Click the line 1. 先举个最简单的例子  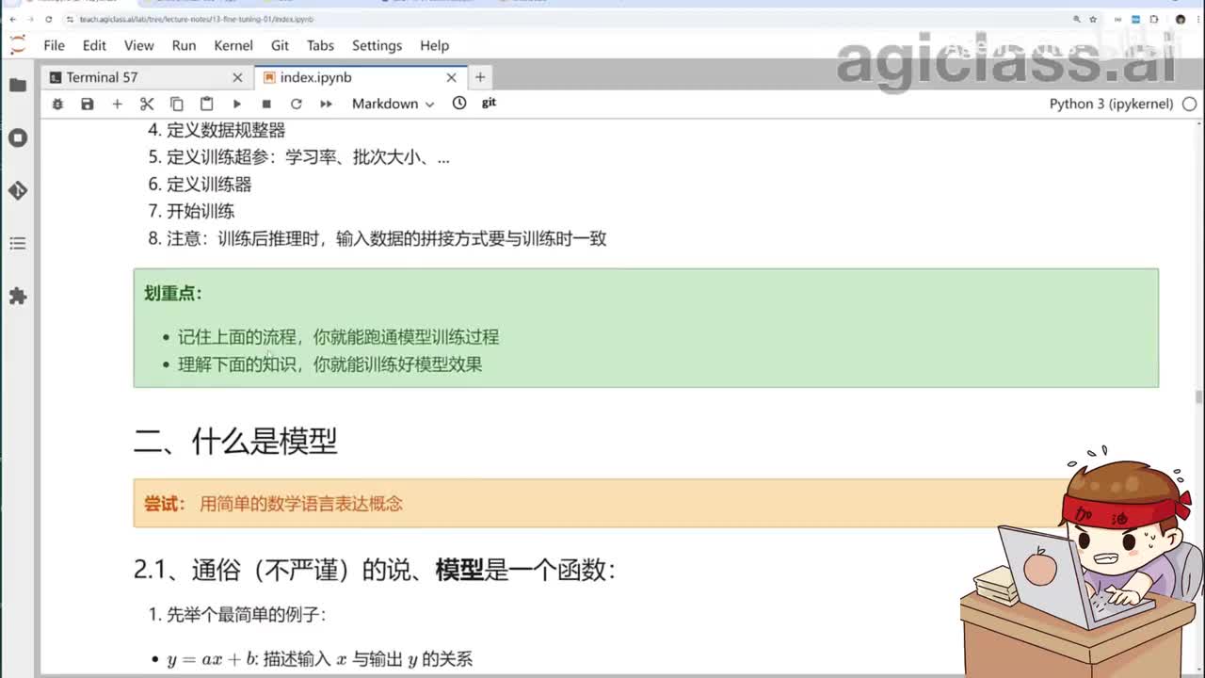[237, 615]
